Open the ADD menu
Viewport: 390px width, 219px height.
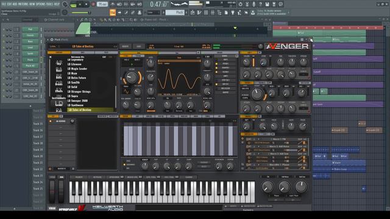tap(15, 4)
